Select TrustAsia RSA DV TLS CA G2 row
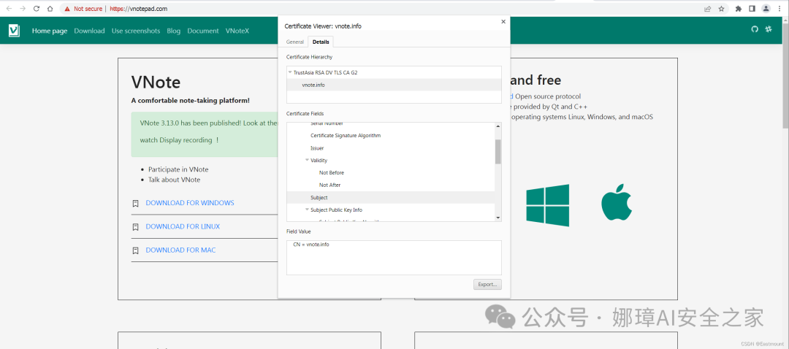 coord(394,72)
